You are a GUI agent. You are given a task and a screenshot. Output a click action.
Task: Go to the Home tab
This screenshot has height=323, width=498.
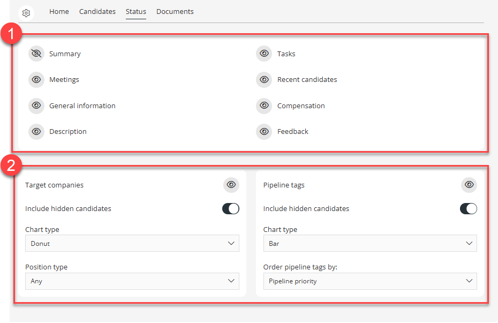pos(59,11)
